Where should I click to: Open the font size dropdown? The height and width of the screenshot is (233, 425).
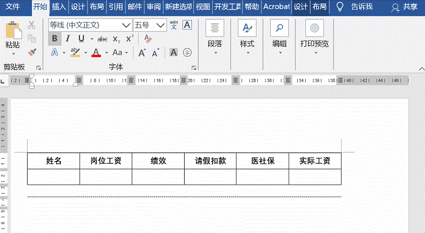tap(160, 25)
